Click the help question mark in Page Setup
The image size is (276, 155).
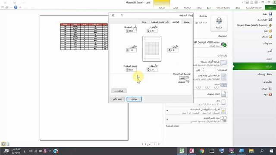pyautogui.click(x=122, y=15)
